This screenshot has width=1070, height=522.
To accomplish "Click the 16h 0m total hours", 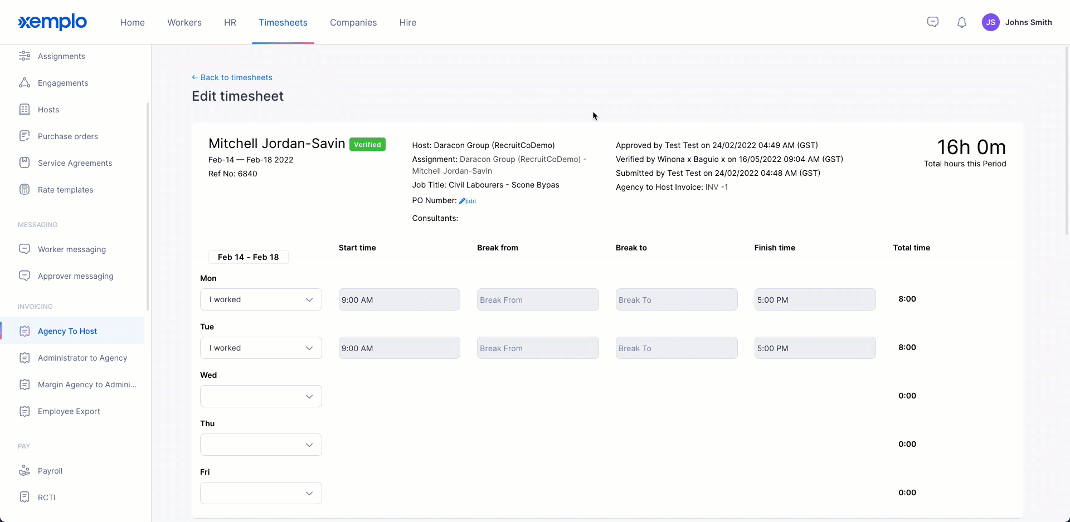I will 971,147.
